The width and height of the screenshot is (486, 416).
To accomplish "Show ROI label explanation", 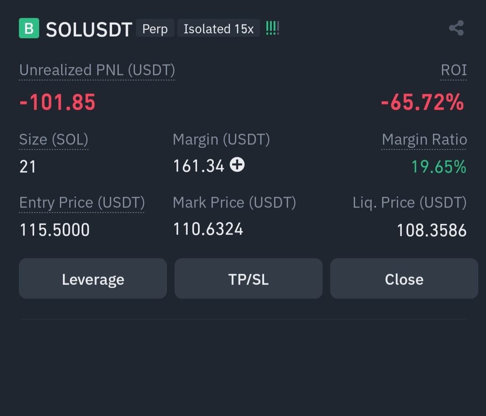I will click(454, 70).
